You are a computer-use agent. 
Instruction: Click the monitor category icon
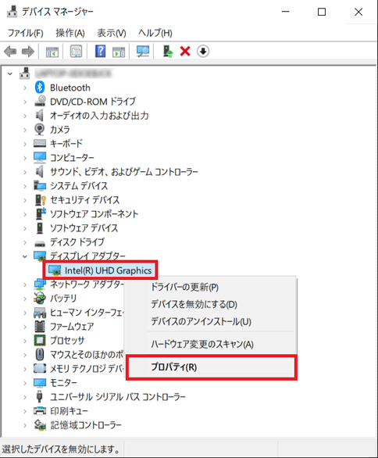pos(40,383)
